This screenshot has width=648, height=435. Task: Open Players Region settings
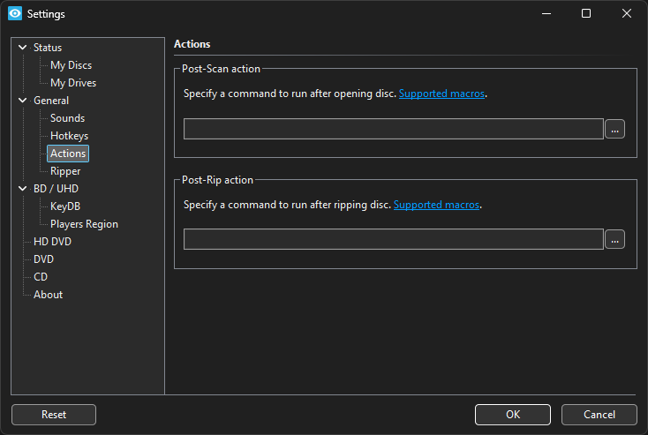click(84, 224)
